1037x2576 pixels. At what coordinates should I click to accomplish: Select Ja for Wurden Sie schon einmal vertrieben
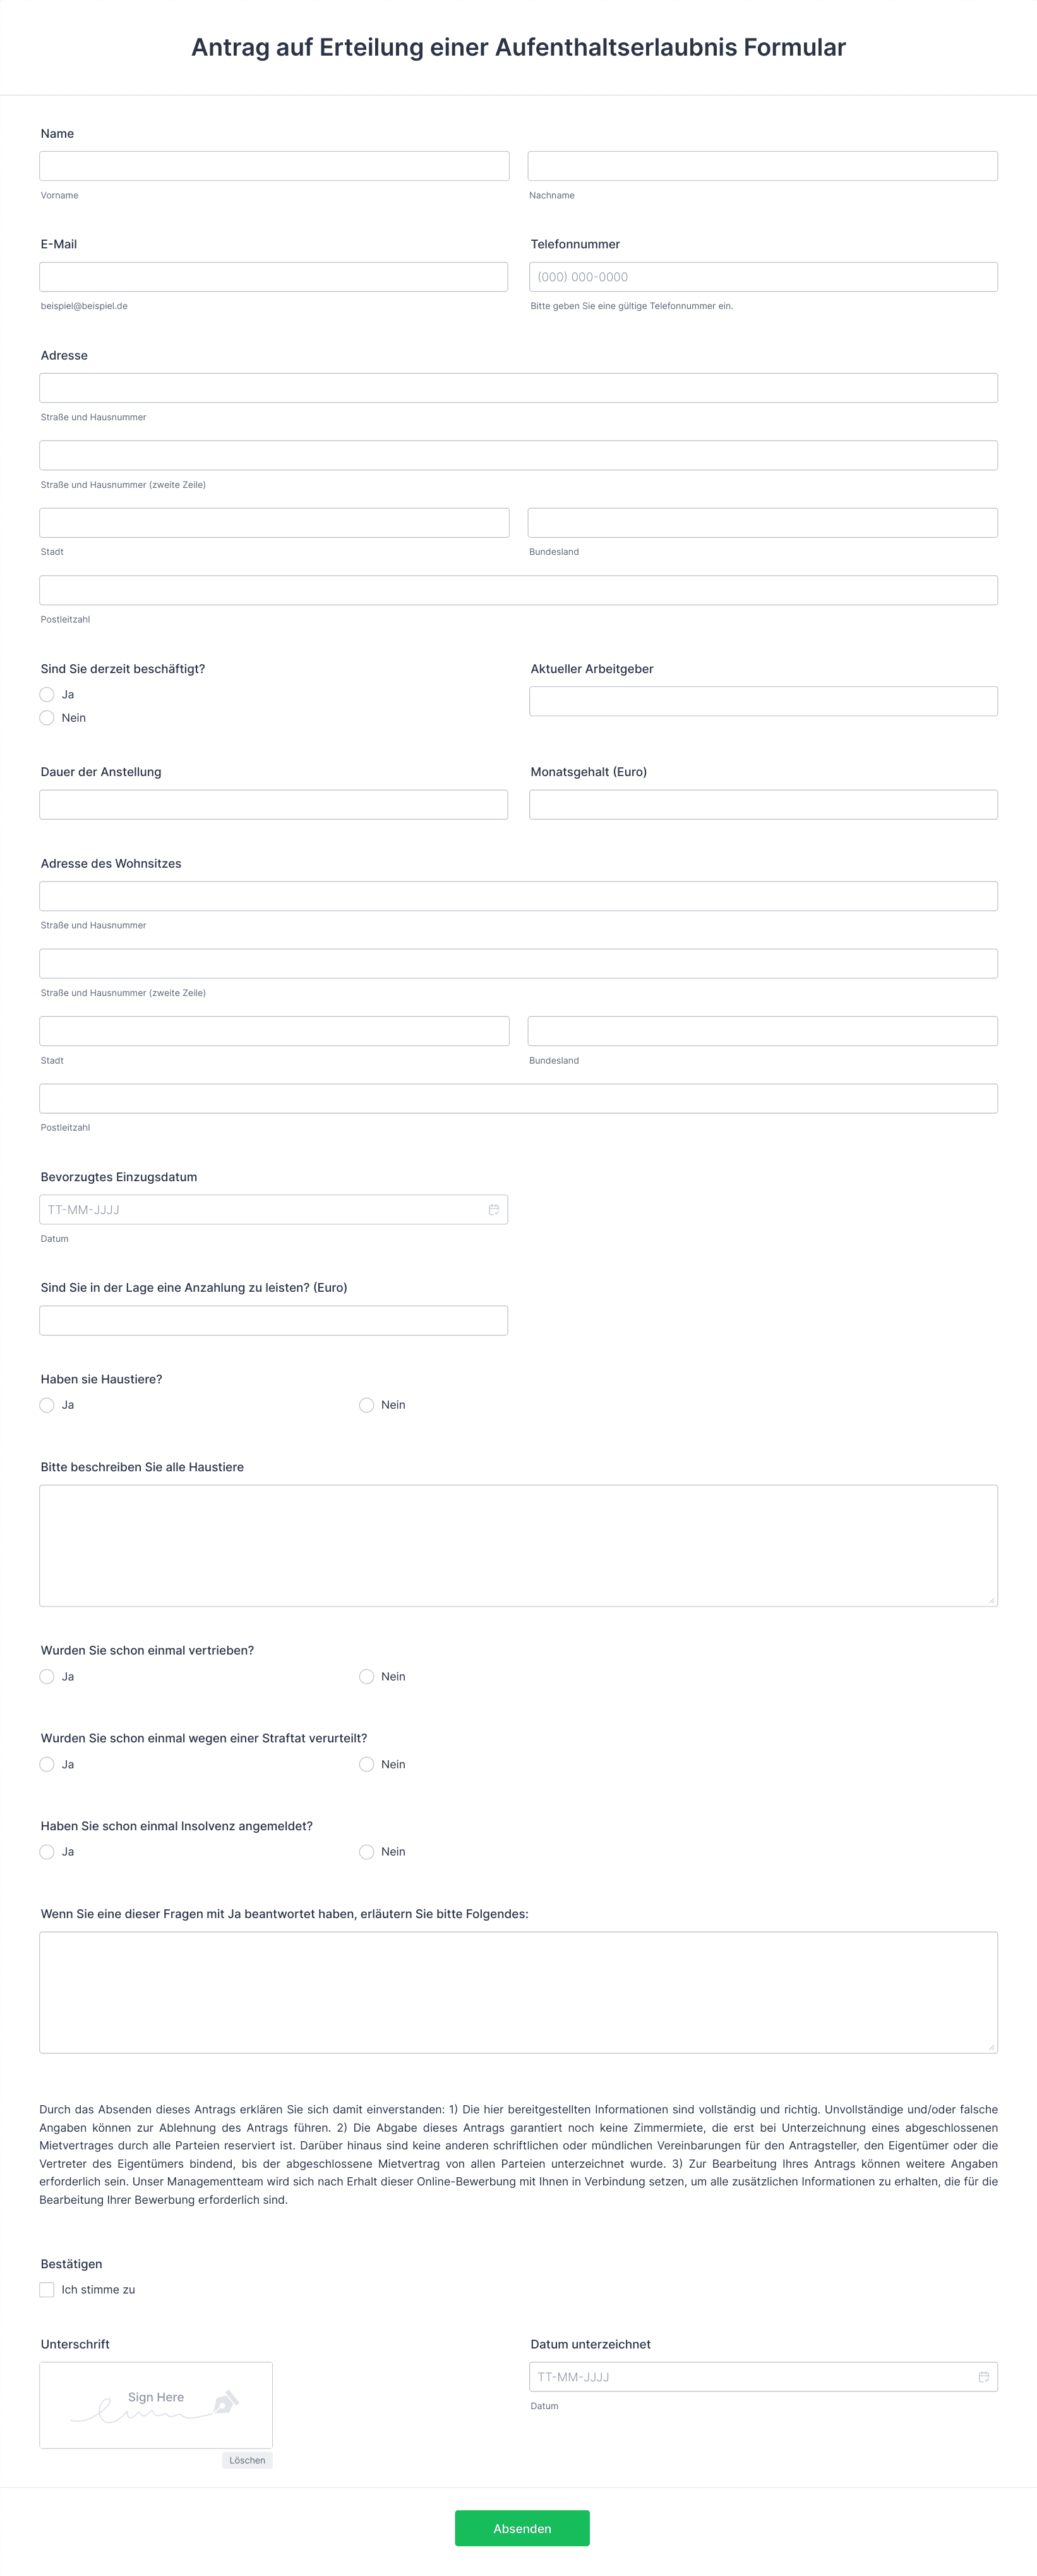pyautogui.click(x=47, y=1676)
